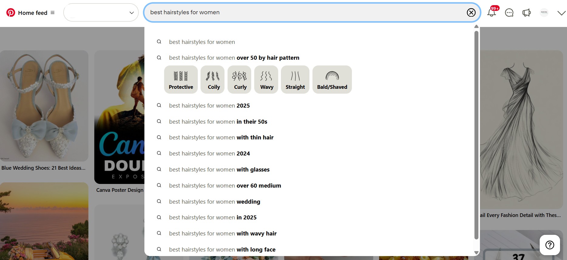Open notifications bell with 99+ badge
This screenshot has height=260, width=567.
(x=492, y=12)
